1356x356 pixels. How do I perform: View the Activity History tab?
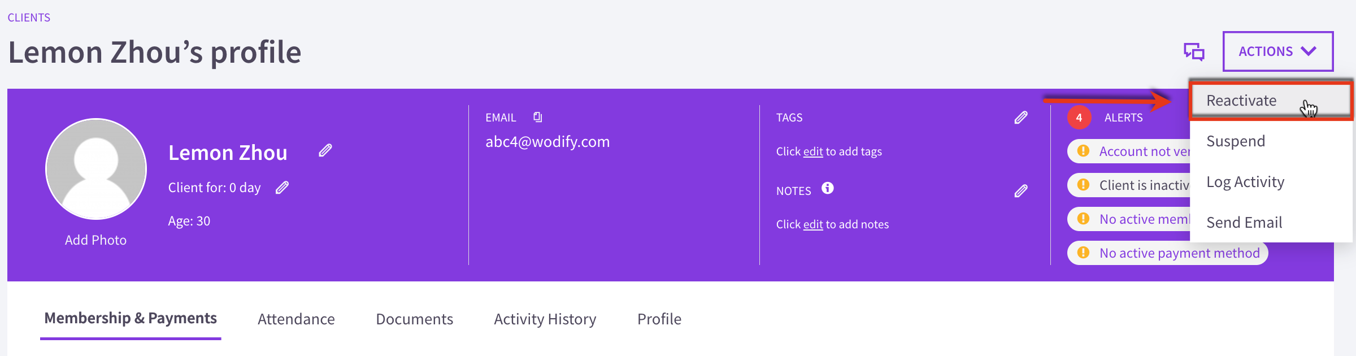(x=545, y=319)
